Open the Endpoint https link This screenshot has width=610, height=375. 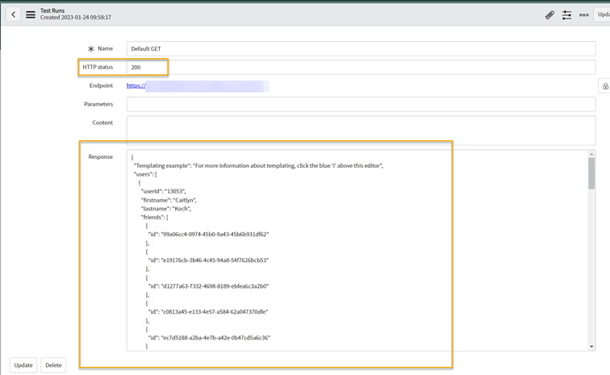tap(136, 85)
